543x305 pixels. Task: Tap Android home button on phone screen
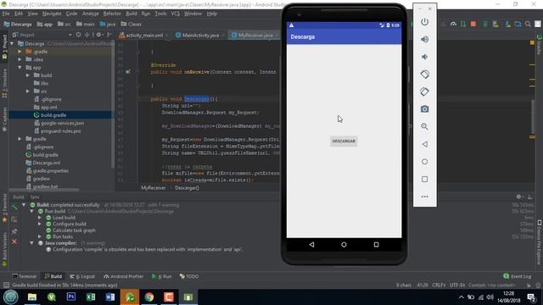[x=344, y=245]
